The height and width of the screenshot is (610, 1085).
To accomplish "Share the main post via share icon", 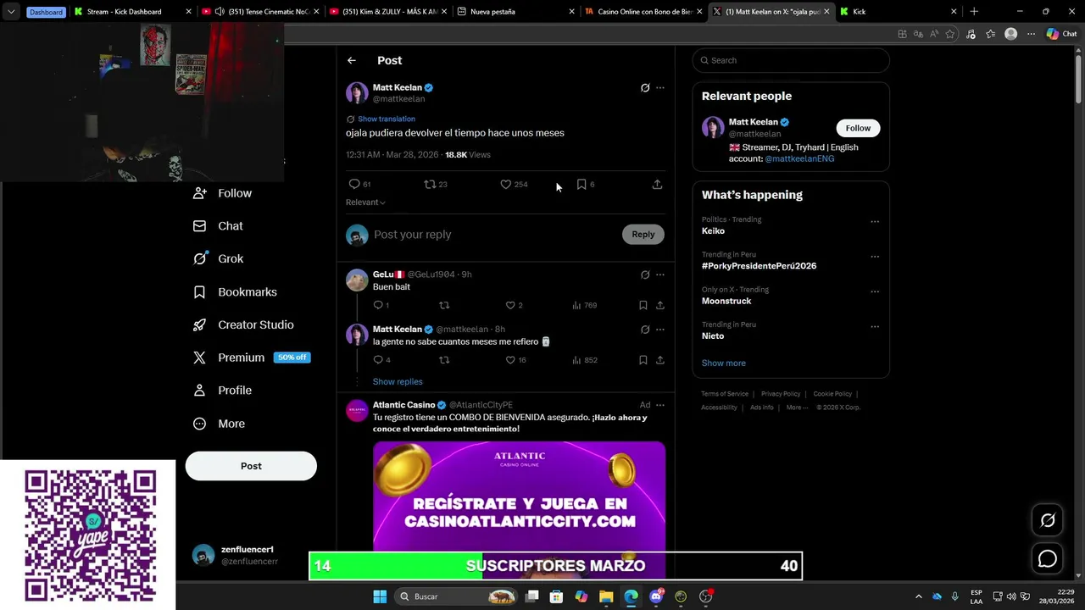I will click(x=657, y=184).
